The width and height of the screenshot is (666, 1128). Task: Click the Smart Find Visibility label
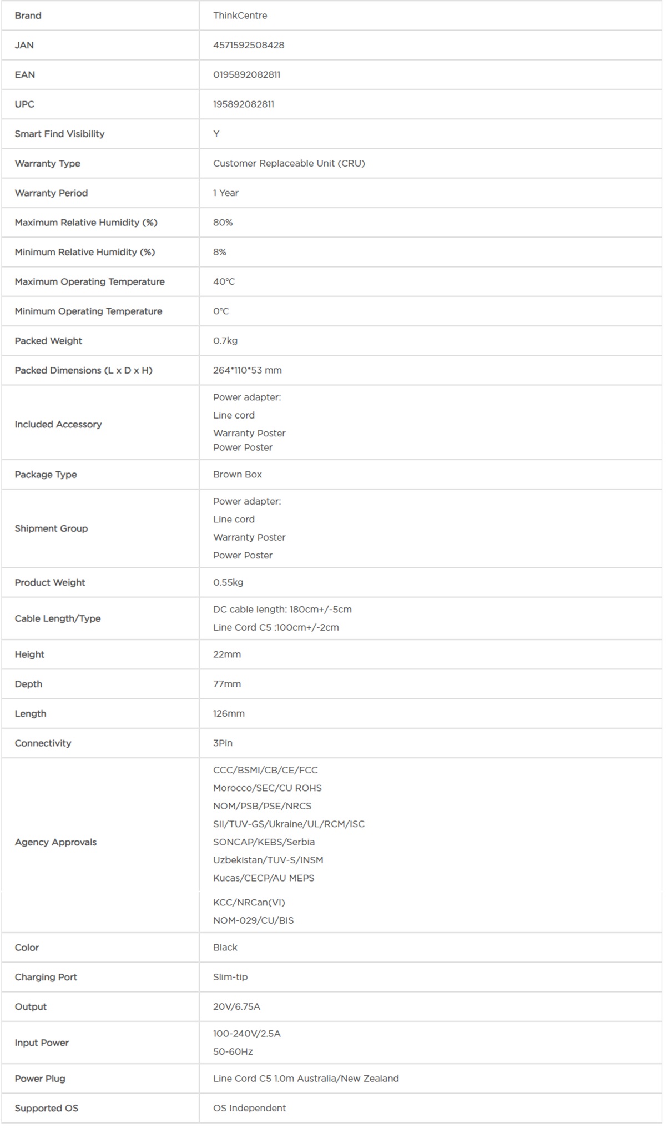coord(59,134)
